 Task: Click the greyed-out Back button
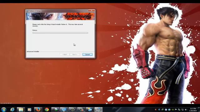coord(65,54)
